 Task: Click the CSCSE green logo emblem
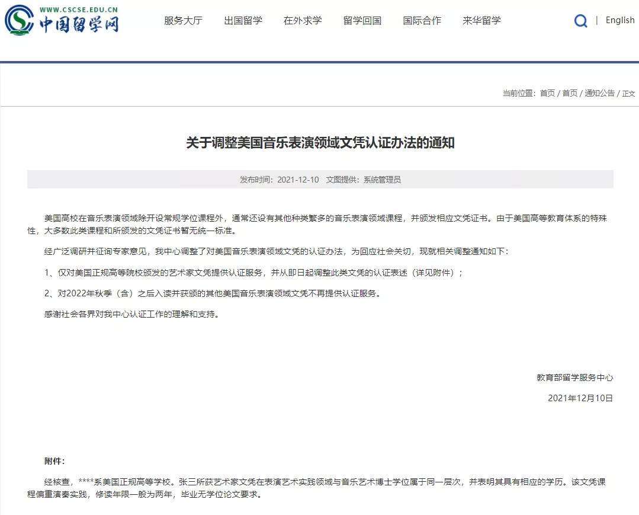pos(19,20)
